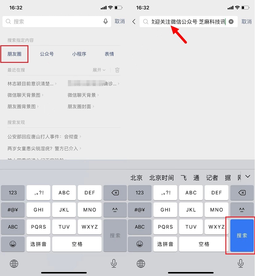Tap GHI key on left keyboard
Viewport: 255px width, 276px height.
tap(38, 210)
